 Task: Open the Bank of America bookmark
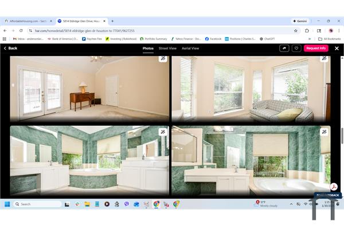(x=62, y=39)
